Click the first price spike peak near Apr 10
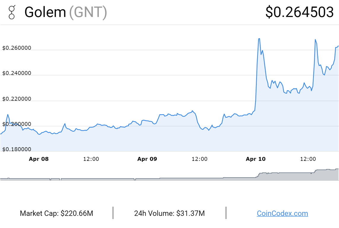Viewport: 339px width, 228px height. coord(259,39)
